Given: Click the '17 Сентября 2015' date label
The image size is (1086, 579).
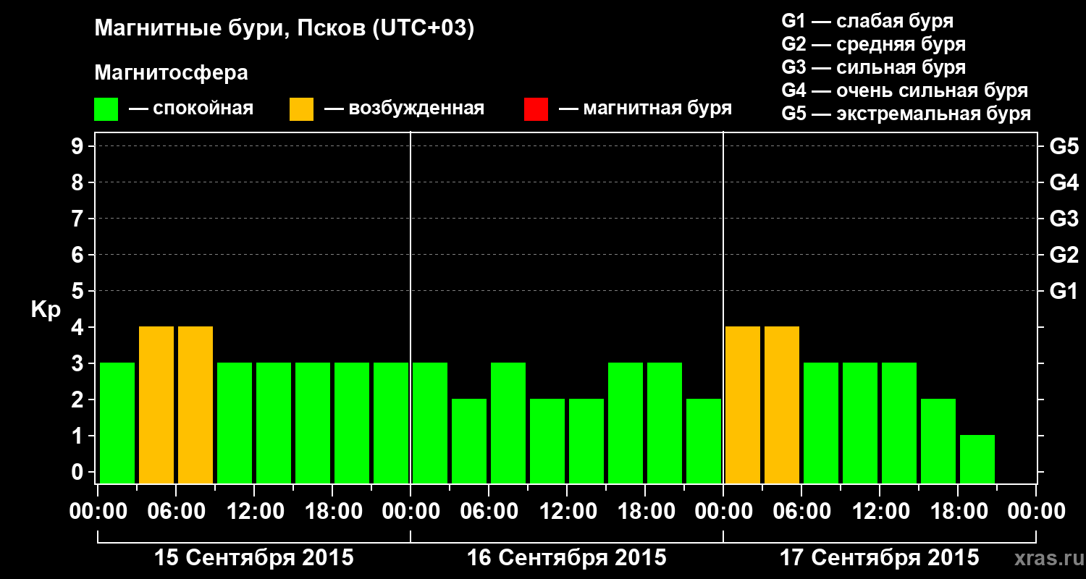Looking at the screenshot, I should pos(879,558).
